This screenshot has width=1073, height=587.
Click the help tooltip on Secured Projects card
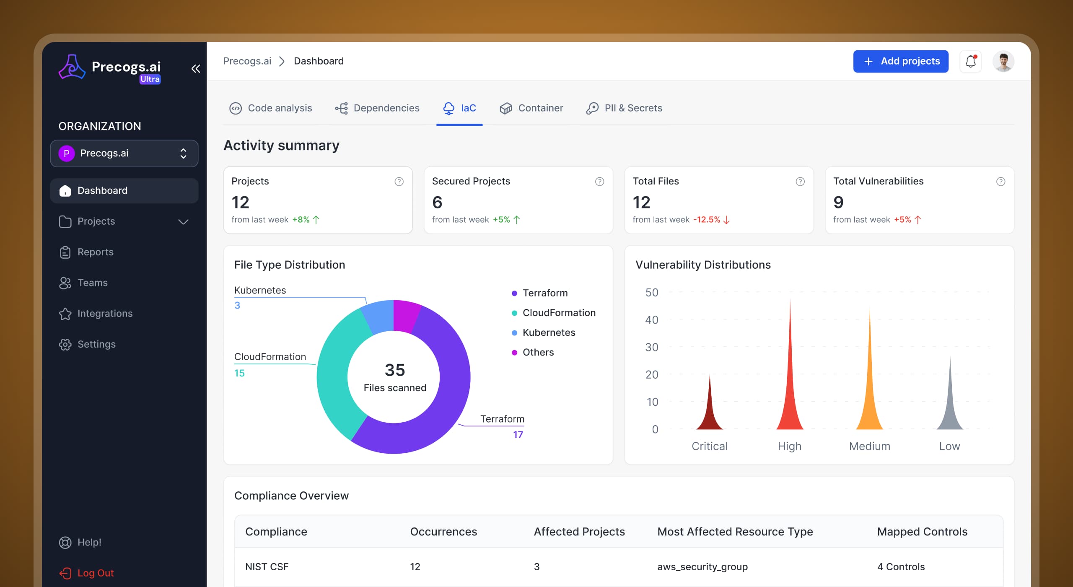599,181
